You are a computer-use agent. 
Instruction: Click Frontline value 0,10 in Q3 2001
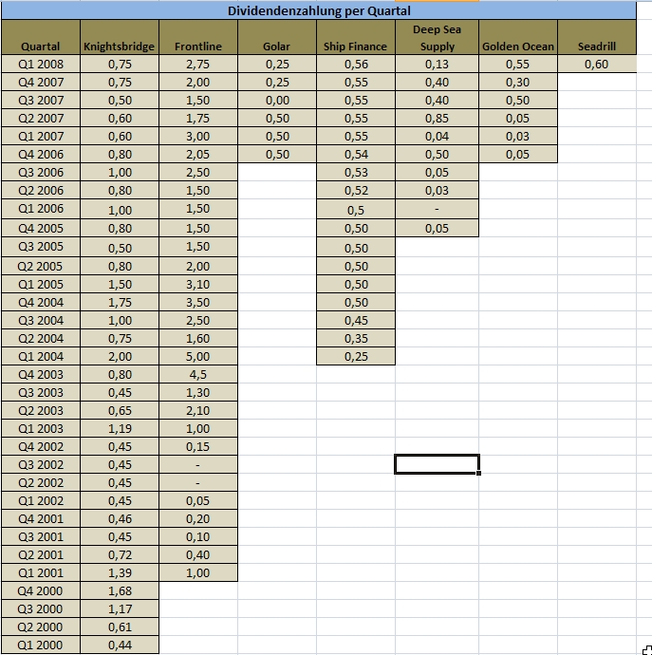tap(198, 536)
